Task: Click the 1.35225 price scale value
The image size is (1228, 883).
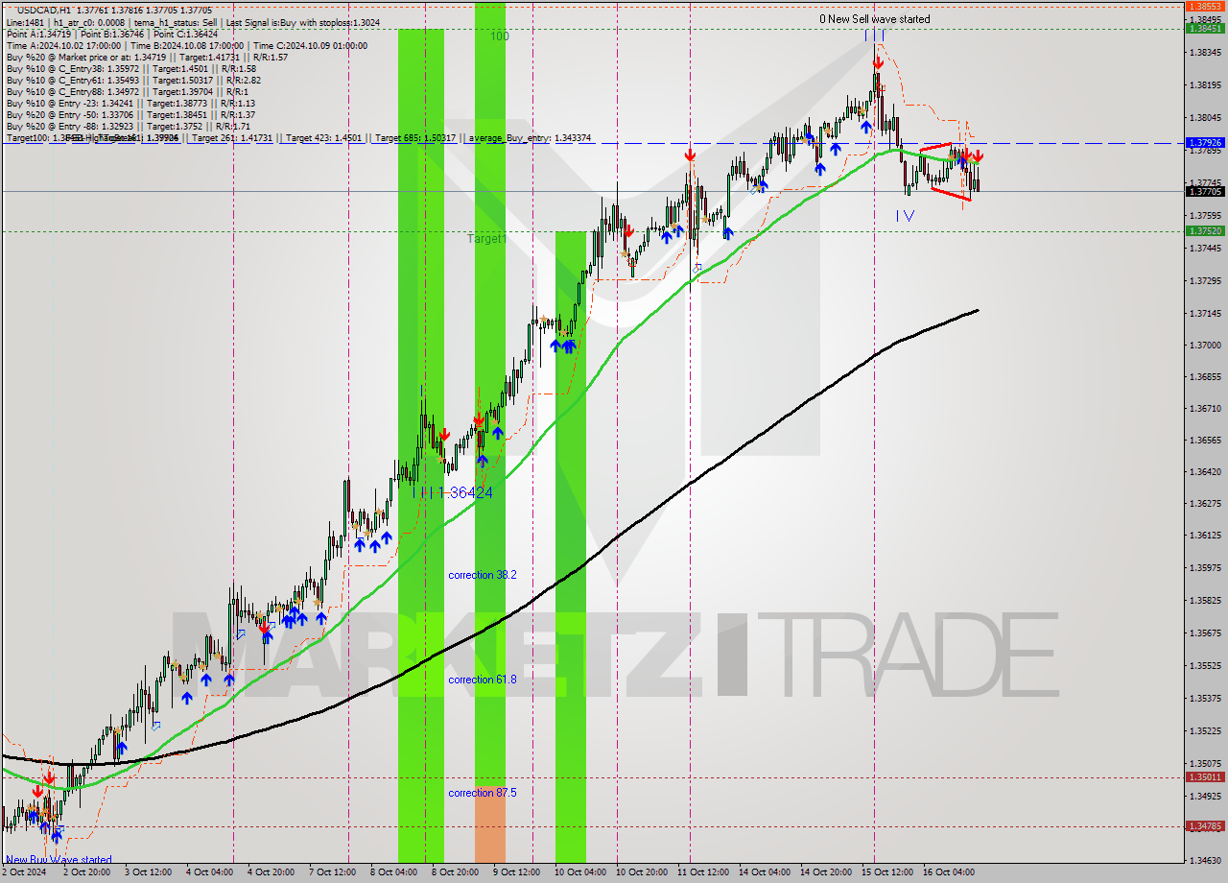Action: 1205,730
